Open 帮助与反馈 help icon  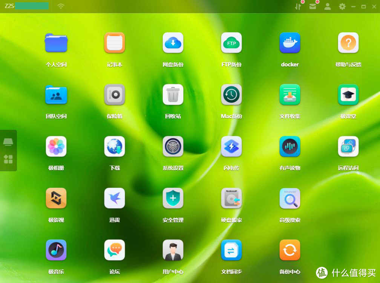(x=348, y=43)
